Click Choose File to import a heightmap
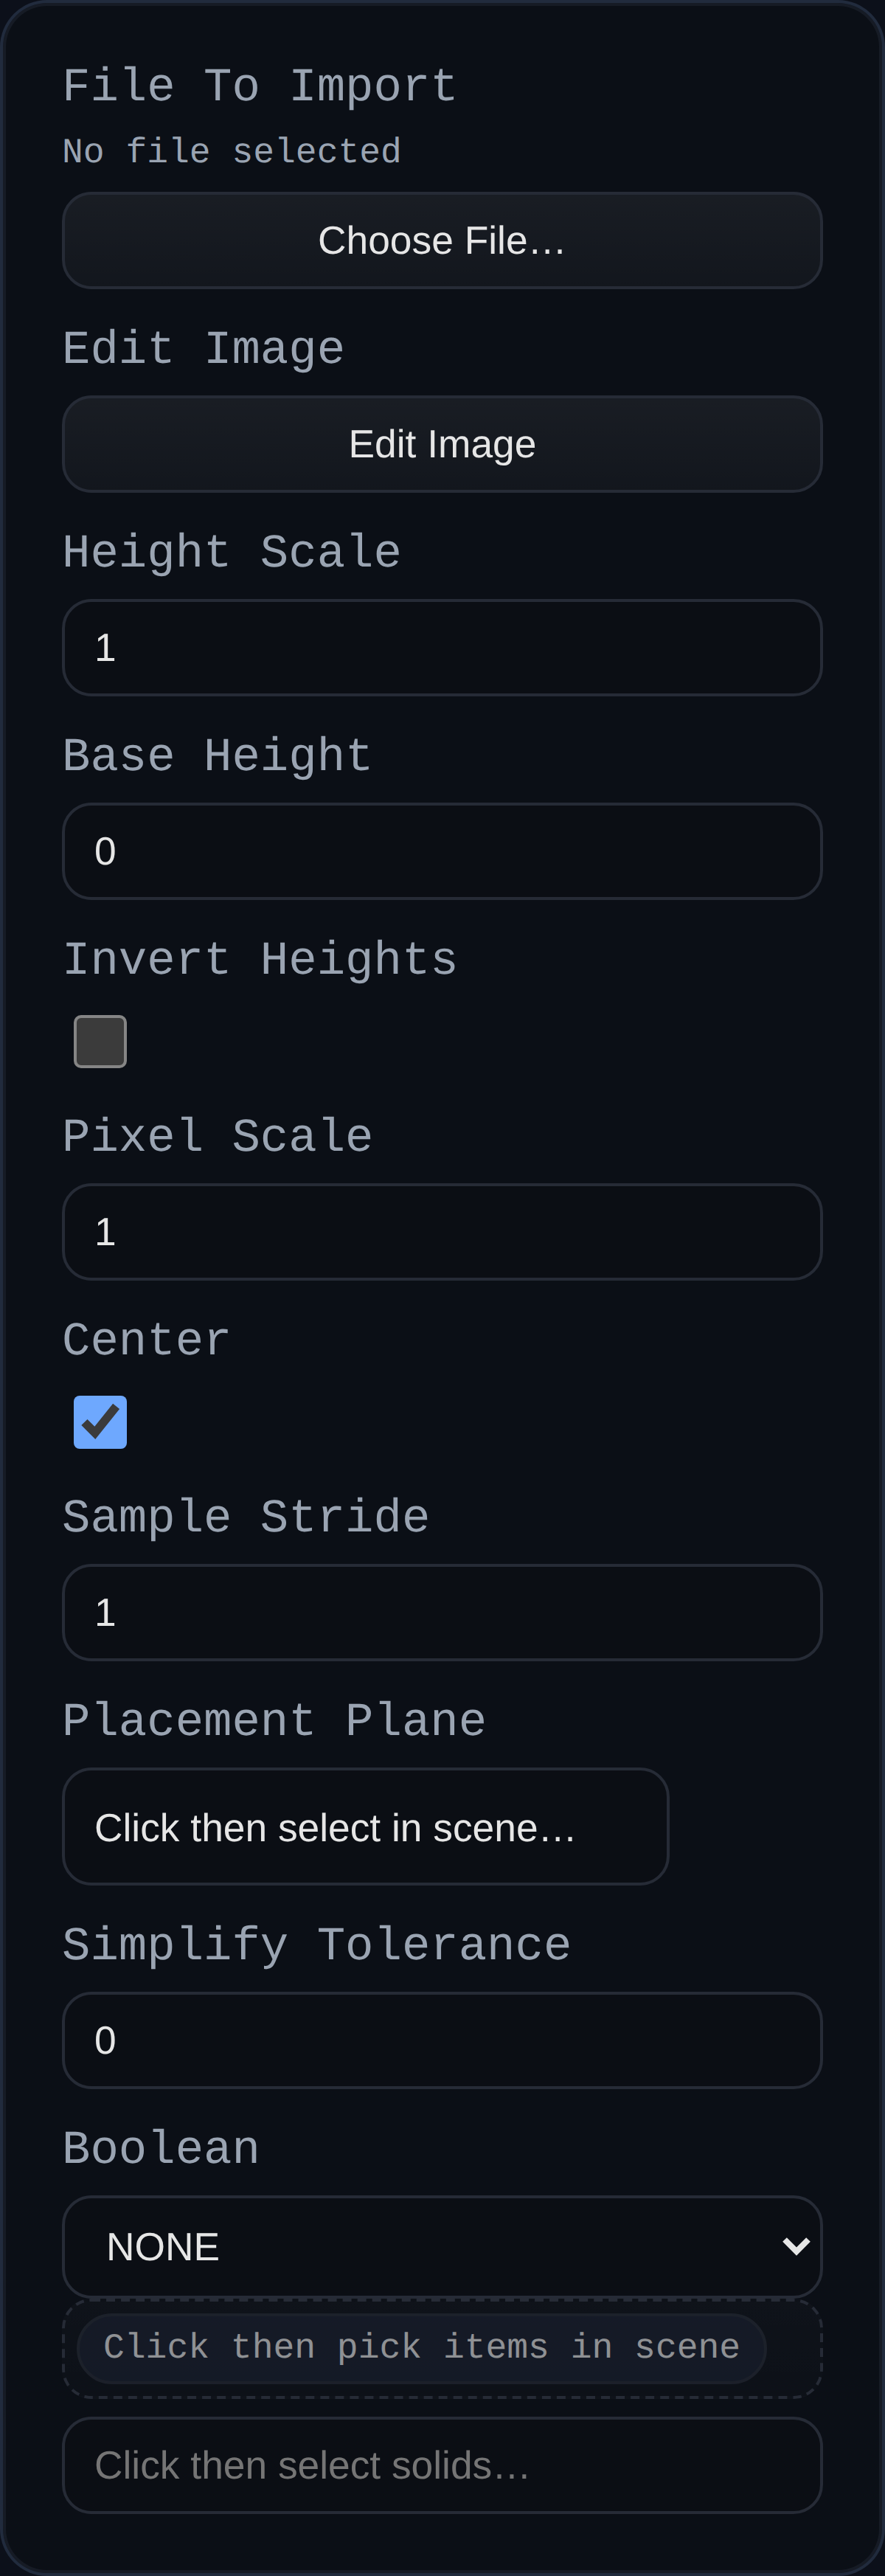The width and height of the screenshot is (885, 2576). pyautogui.click(x=441, y=241)
